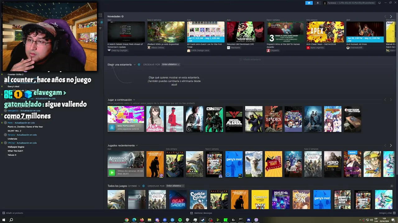Select the Goat Simulator cover
398x223 pixels.
254,164
